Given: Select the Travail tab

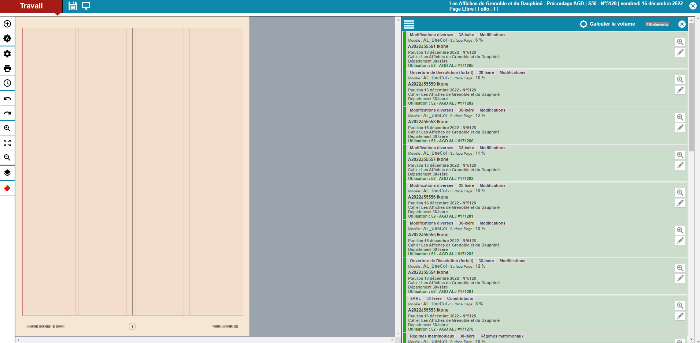Looking at the screenshot, I should tap(31, 6).
